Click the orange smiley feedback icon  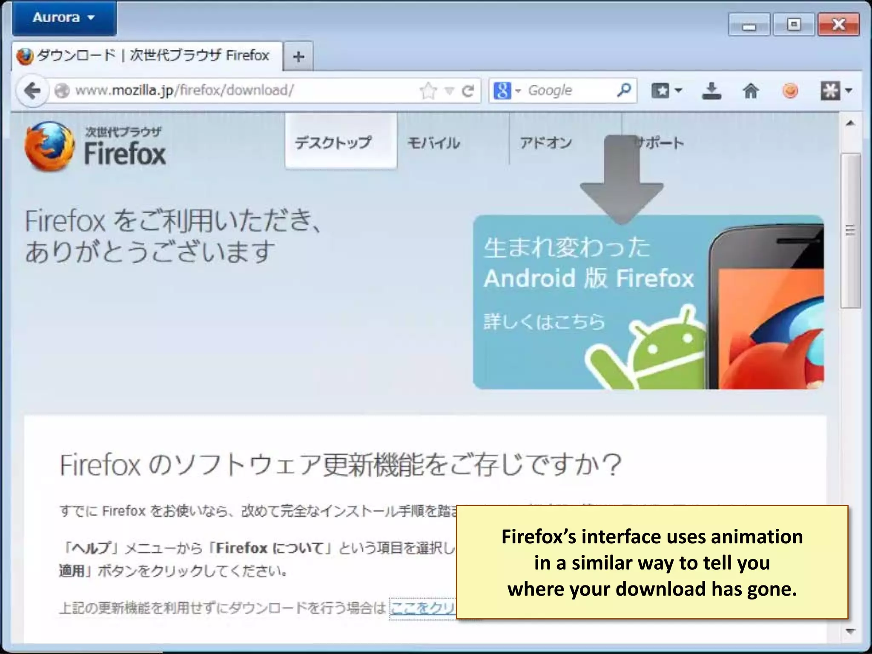[x=790, y=91]
